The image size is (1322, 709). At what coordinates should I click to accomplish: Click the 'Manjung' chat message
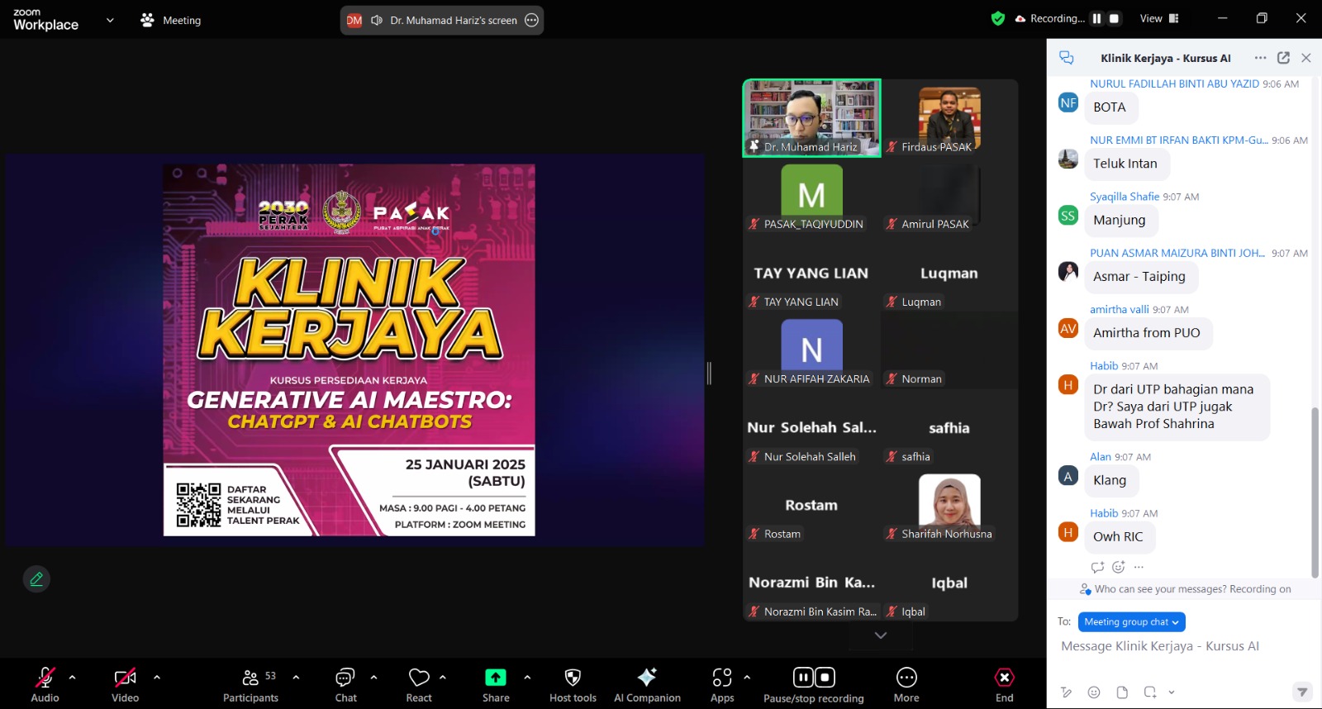(1120, 221)
